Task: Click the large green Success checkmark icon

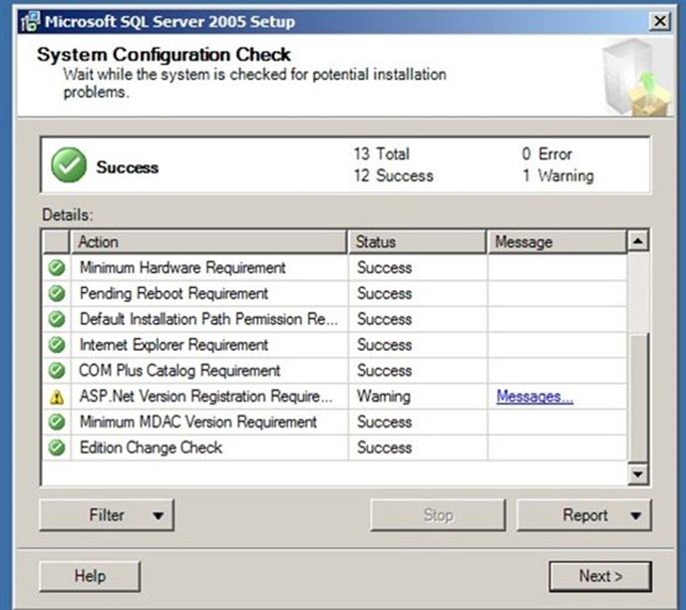Action: pos(69,164)
